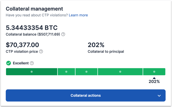Click the 202% label below the bar
Screen dimensions: 172x107
154,82
